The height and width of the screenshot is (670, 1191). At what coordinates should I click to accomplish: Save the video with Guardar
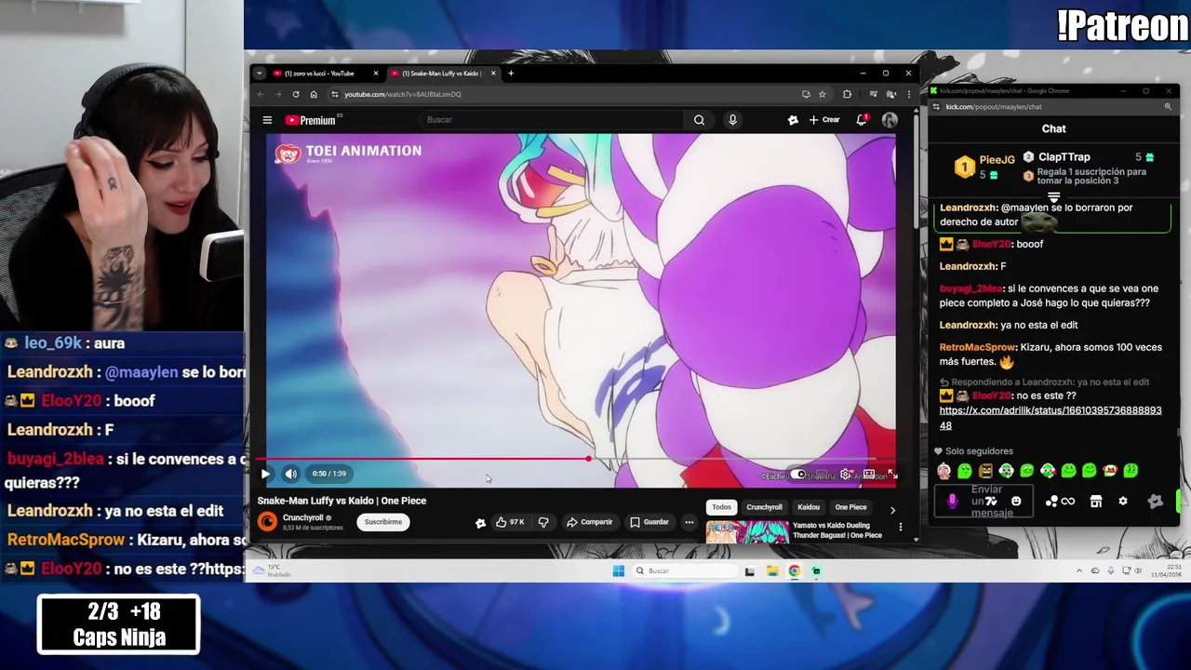[649, 522]
